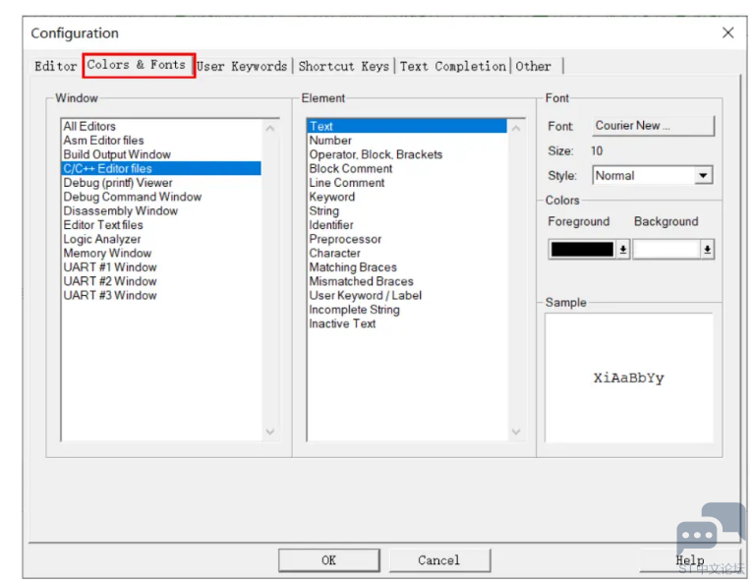Image resolution: width=754 pixels, height=584 pixels.
Task: Open the Background color dropdown arrow
Action: 708,249
